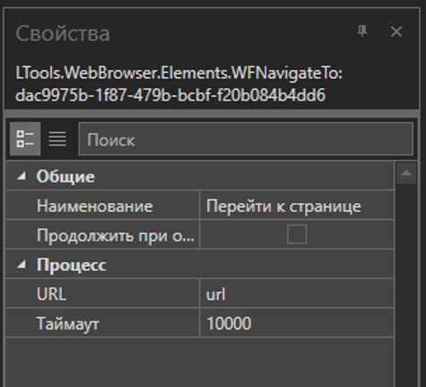This screenshot has height=387, width=426.
Task: Collapse the Процесс section
Action: tap(22, 264)
